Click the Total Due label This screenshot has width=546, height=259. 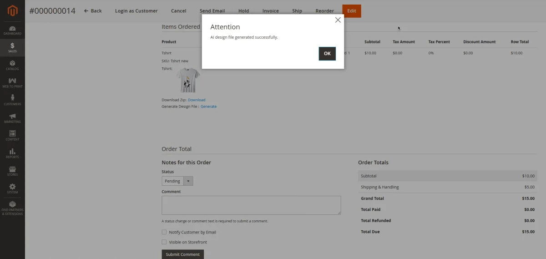tap(370, 232)
